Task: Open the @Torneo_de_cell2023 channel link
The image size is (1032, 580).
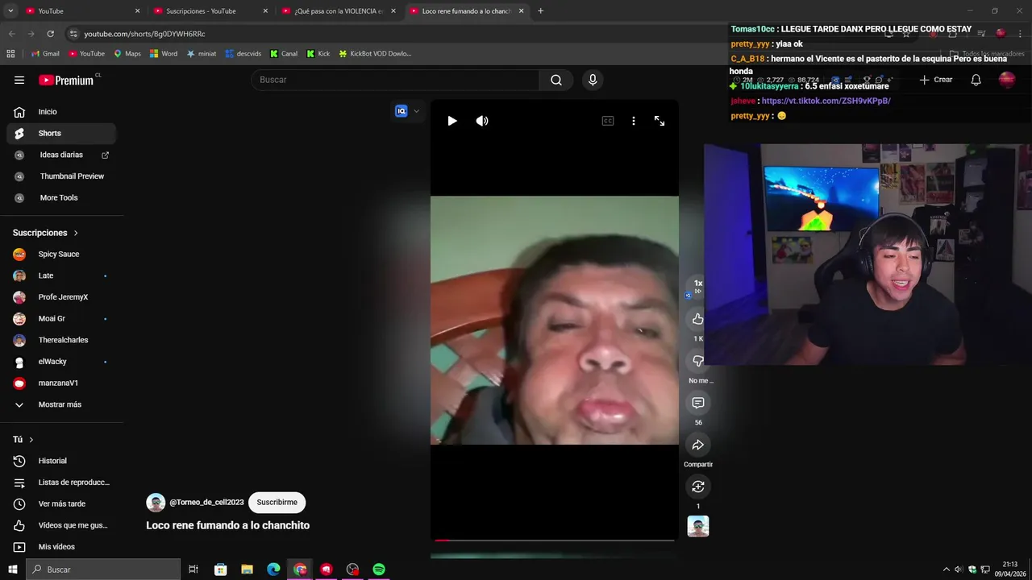Action: click(x=206, y=502)
